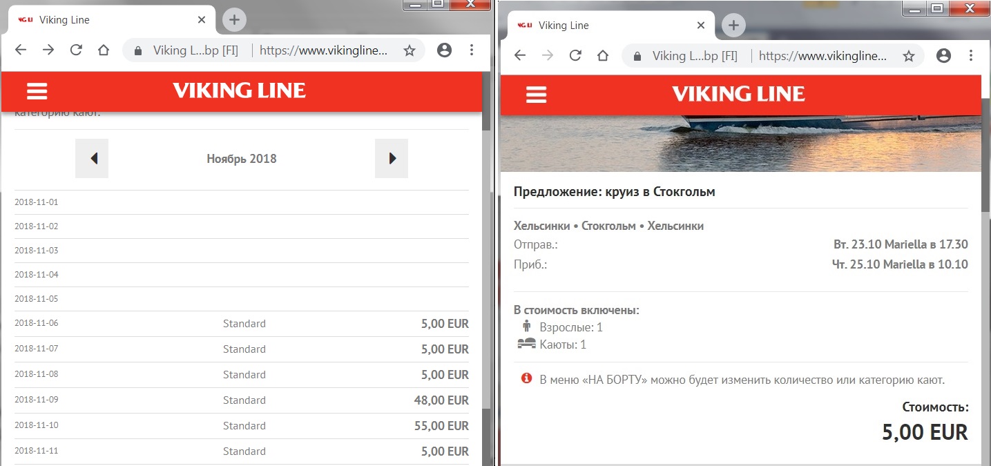Image resolution: width=991 pixels, height=466 pixels.
Task: Select 2018-11-10 row priced 55,00 EUR
Action: (x=242, y=426)
